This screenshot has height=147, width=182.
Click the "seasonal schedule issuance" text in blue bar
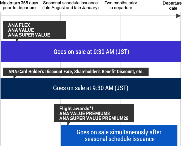coord(119,139)
